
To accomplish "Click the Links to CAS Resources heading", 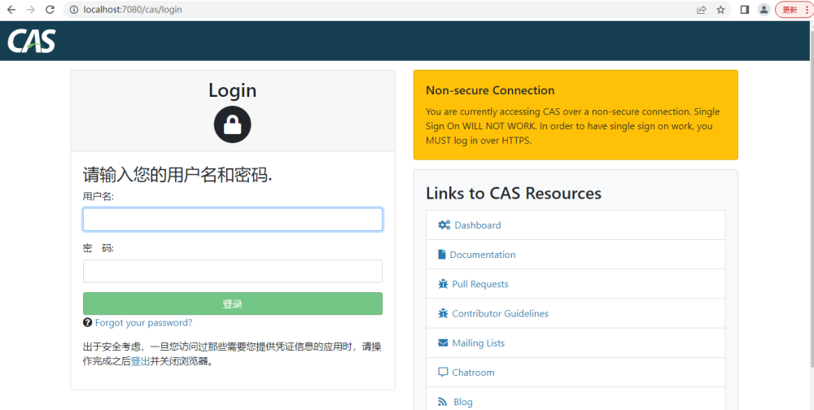I will tap(514, 193).
